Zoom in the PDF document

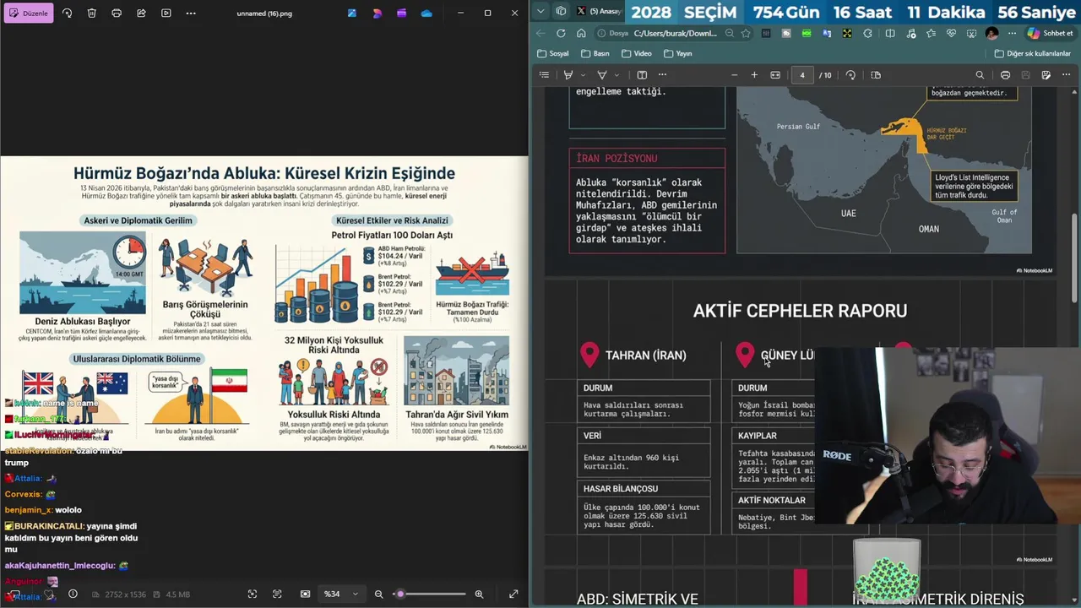(754, 75)
